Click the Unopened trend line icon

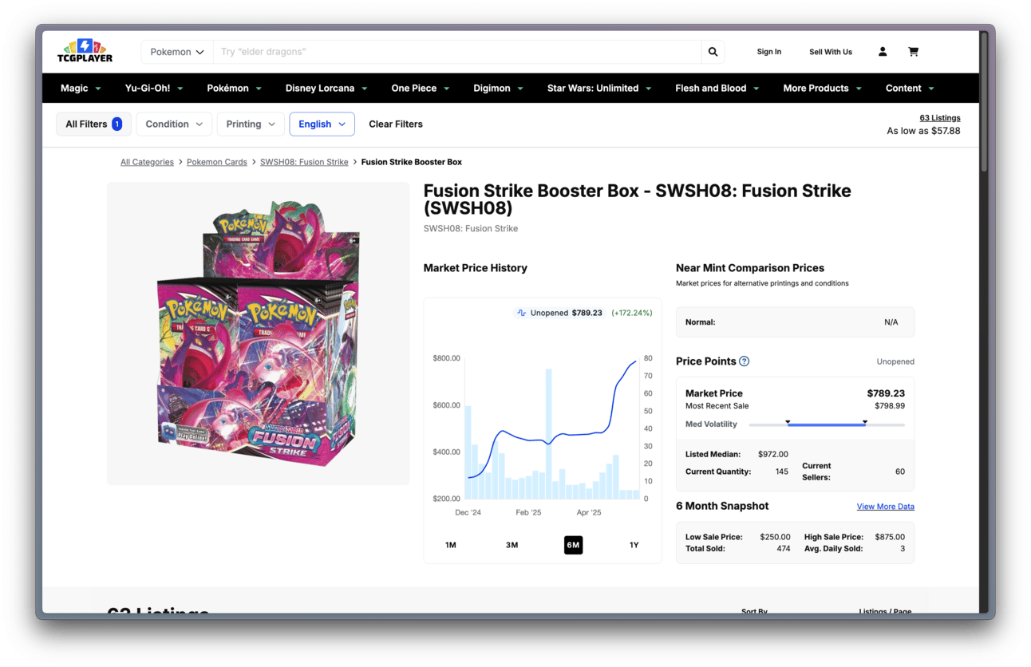(x=522, y=313)
